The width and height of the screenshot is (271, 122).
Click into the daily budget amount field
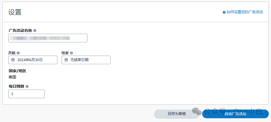pyautogui.click(x=28, y=94)
